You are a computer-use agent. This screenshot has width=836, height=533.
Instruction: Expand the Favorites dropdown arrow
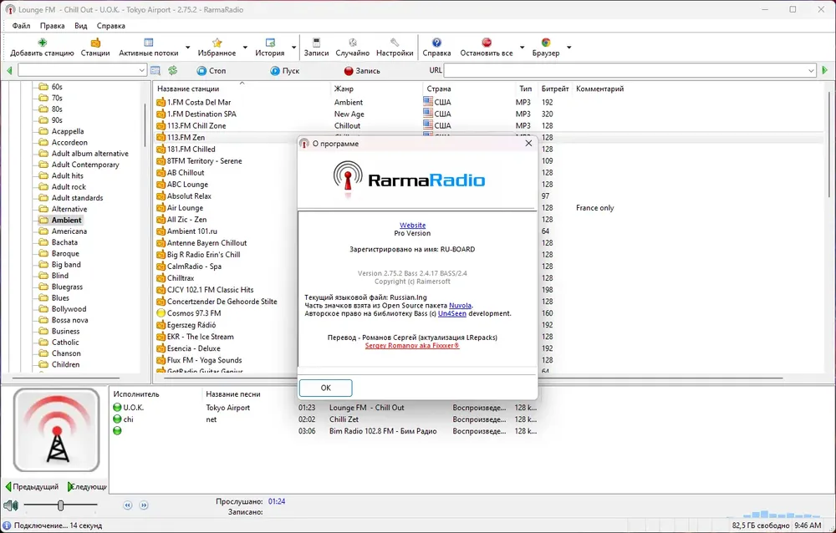(x=245, y=48)
